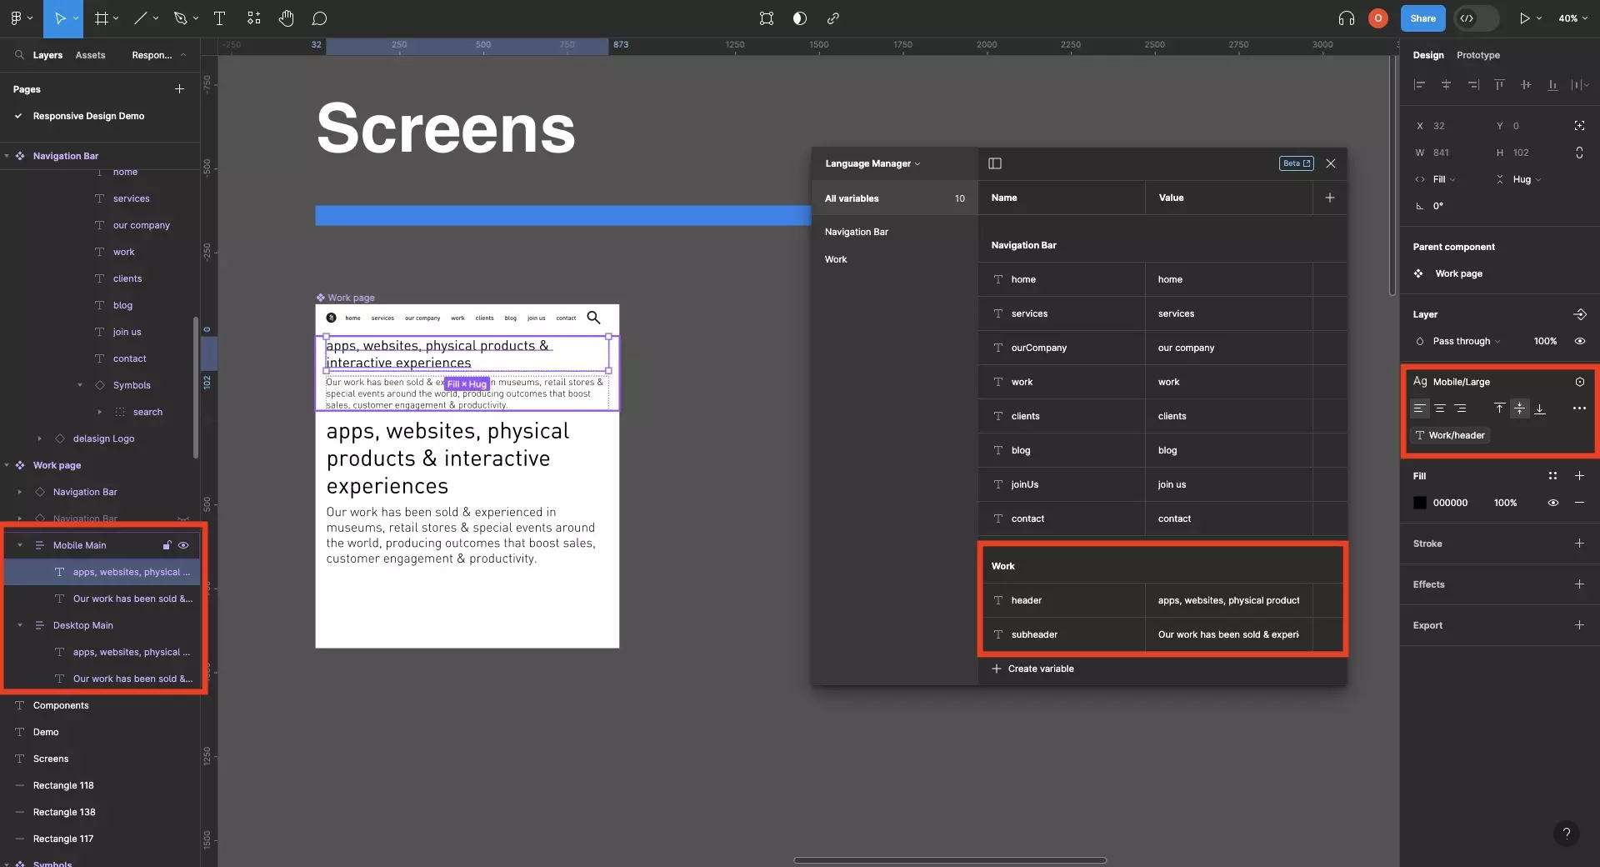This screenshot has width=1600, height=867.
Task: Select the Frame tool
Action: [x=102, y=18]
